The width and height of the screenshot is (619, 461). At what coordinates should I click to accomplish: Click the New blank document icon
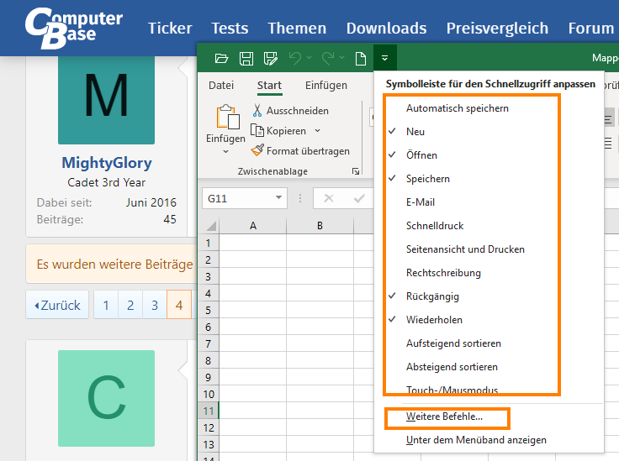tap(361, 58)
